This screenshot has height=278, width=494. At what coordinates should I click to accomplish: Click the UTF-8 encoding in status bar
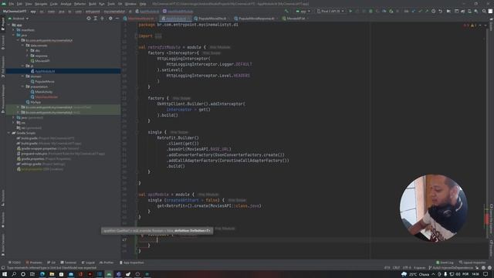407,268
